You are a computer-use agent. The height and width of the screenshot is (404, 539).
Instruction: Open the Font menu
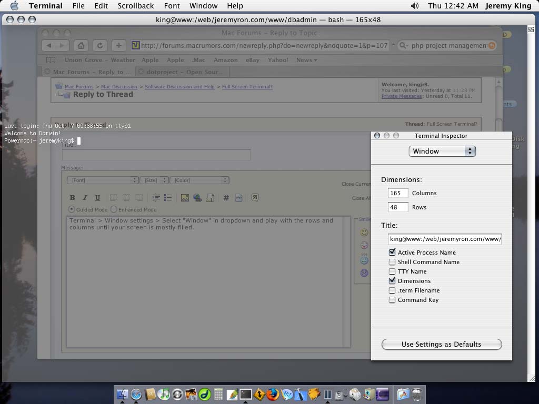(x=172, y=5)
